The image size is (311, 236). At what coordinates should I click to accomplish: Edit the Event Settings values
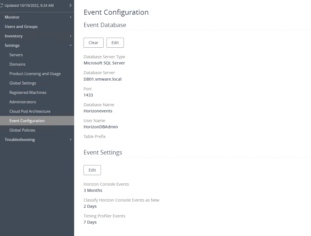[92, 170]
